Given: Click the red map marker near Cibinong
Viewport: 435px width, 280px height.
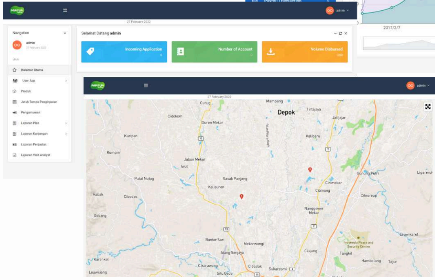Looking at the screenshot, I should pos(310,170).
